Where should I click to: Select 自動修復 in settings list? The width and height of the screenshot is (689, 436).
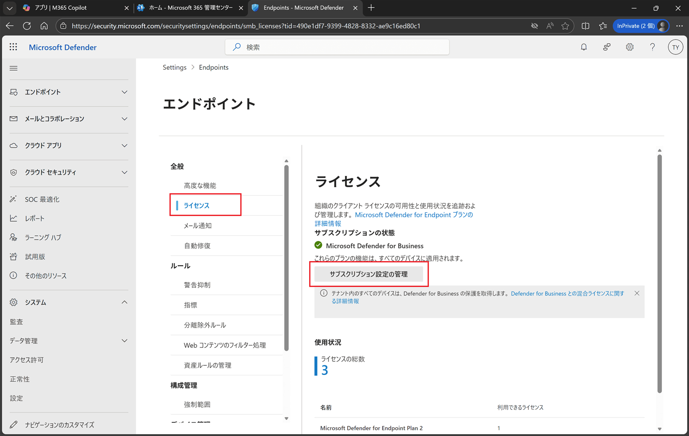[x=197, y=246]
